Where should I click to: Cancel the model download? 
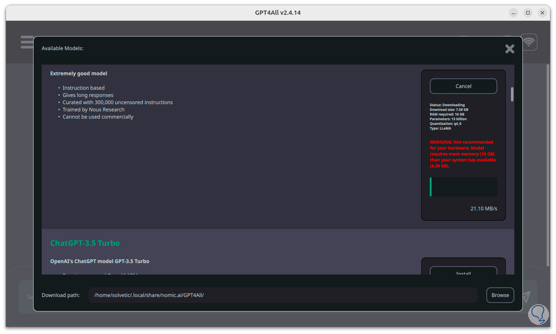coord(463,86)
